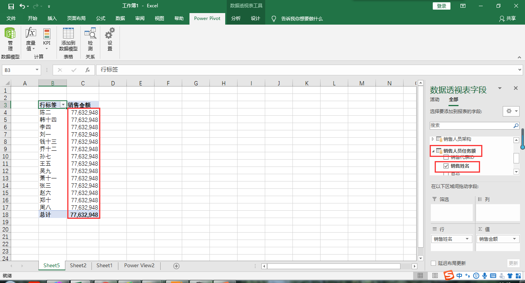Open the KPI button in ribbon
The height and width of the screenshot is (283, 525).
pyautogui.click(x=47, y=40)
